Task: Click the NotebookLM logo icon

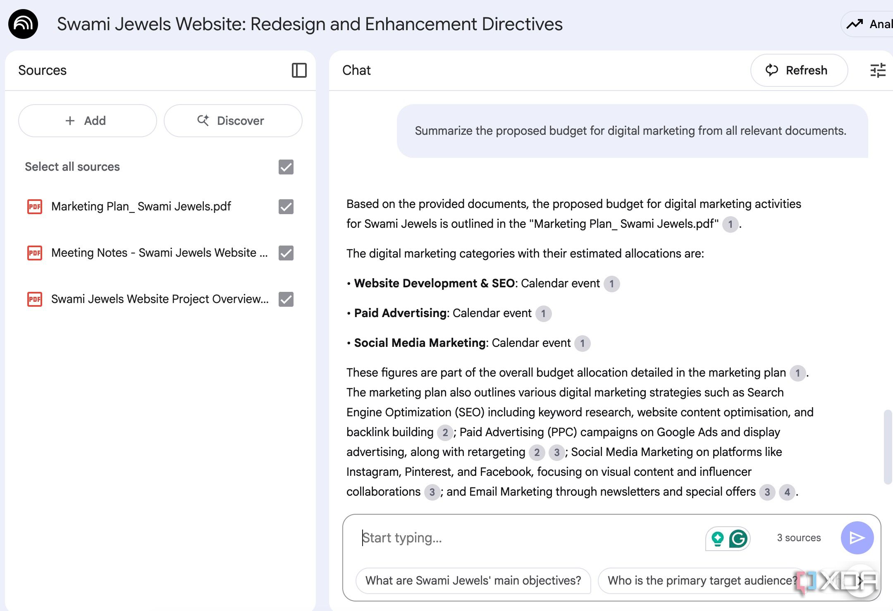Action: [23, 24]
